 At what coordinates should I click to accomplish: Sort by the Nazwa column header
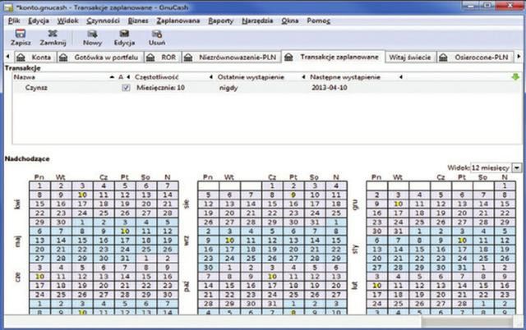[x=24, y=77]
